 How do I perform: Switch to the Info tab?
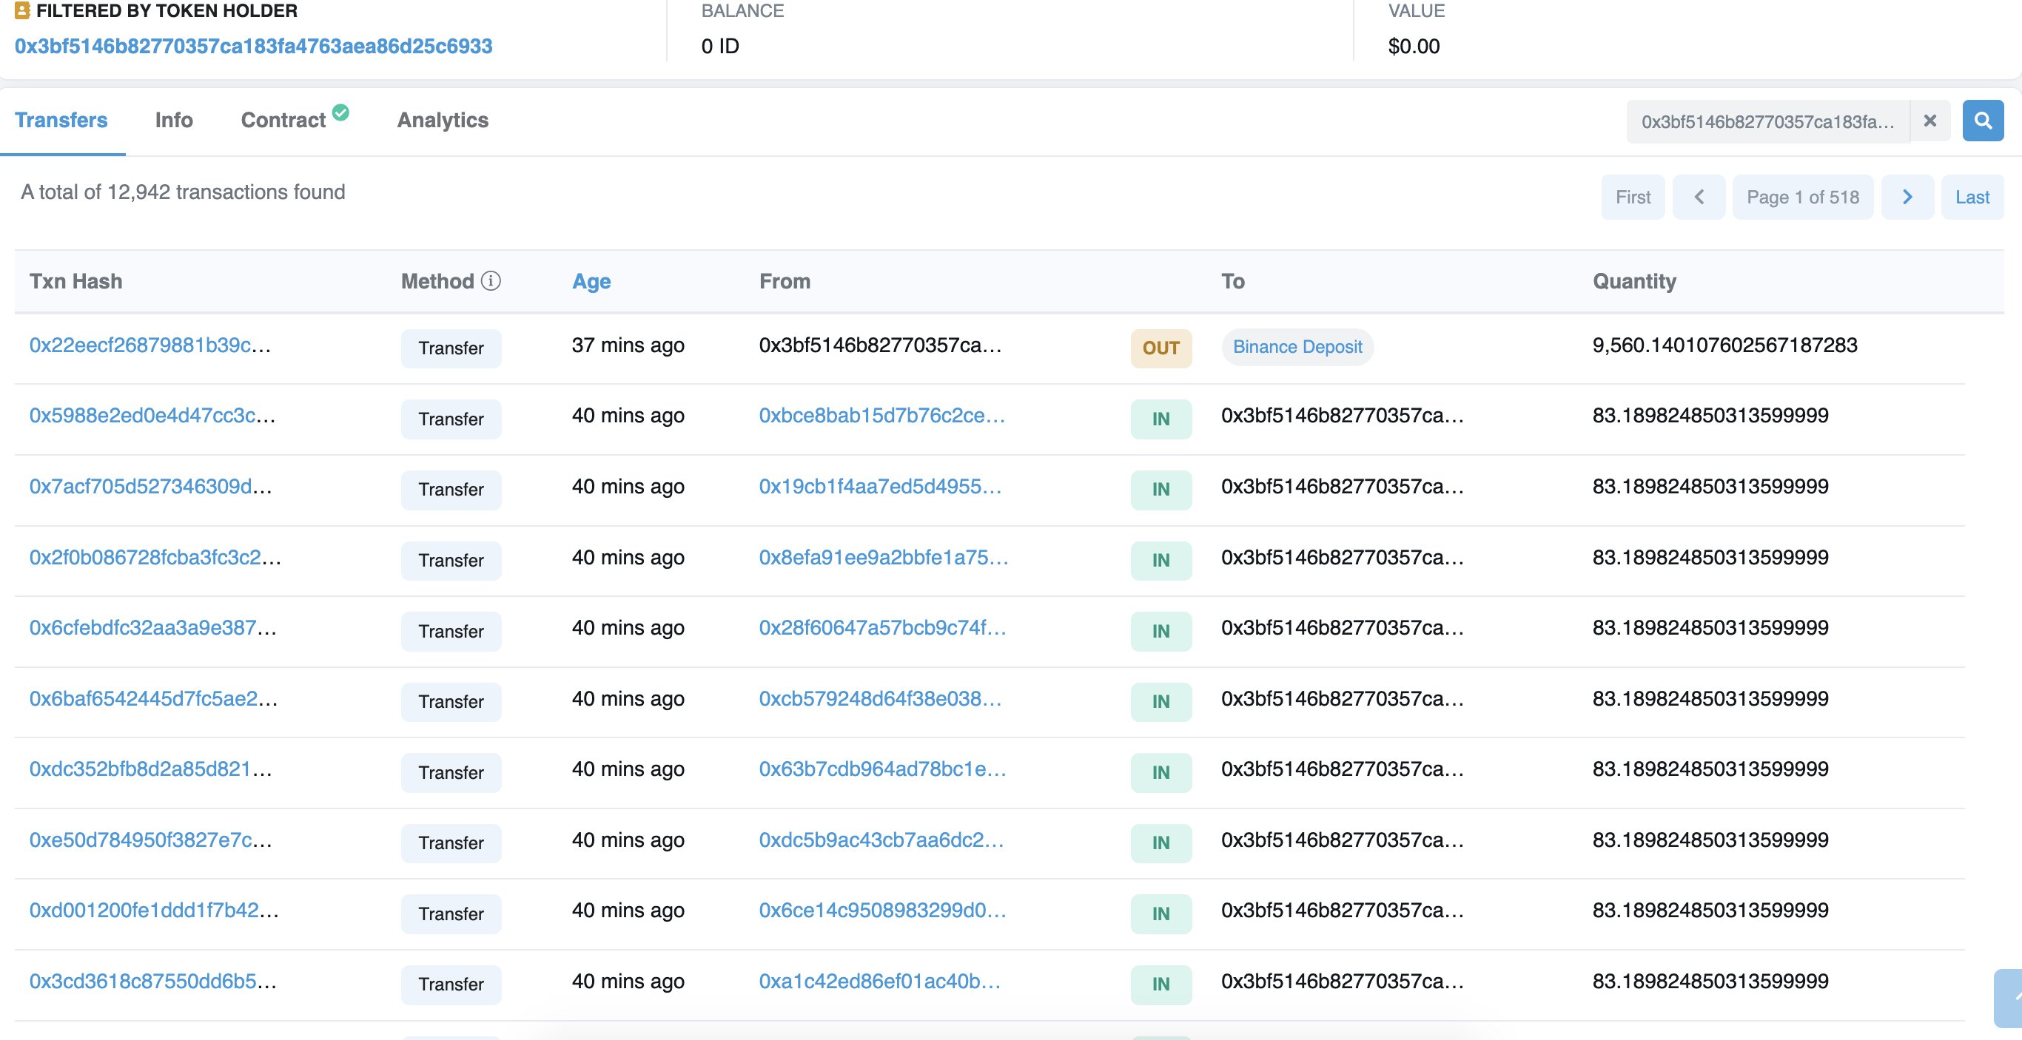click(173, 120)
